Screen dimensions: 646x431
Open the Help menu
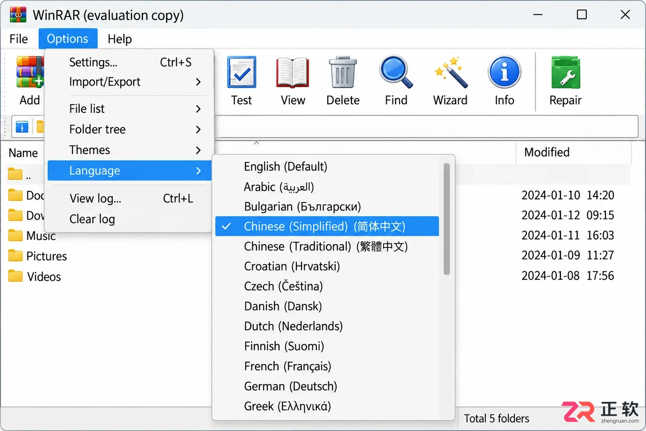[x=120, y=39]
